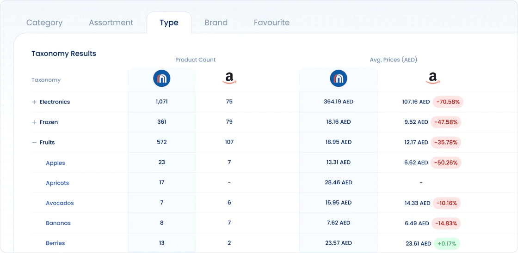The image size is (518, 253).
Task: Open the Assortment tab
Action: [x=111, y=23]
